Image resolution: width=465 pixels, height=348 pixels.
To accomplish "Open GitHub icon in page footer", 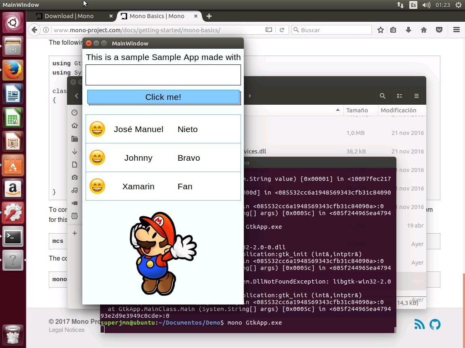I will coord(435,324).
